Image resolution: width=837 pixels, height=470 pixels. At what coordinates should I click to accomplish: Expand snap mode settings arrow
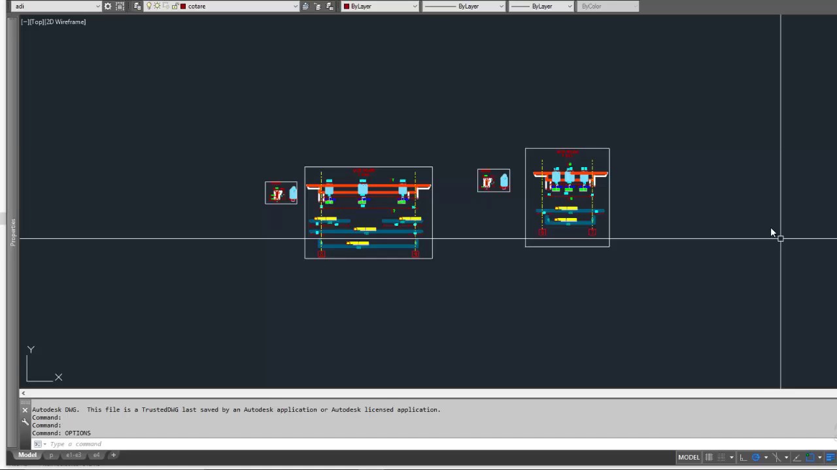(x=732, y=457)
